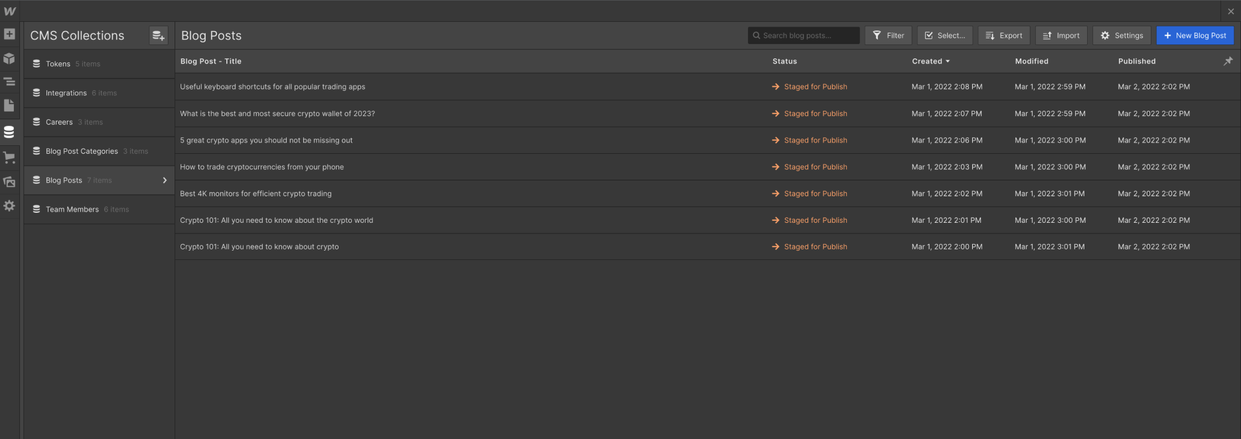
Task: Pin the Blog Posts panel
Action: coord(1228,61)
